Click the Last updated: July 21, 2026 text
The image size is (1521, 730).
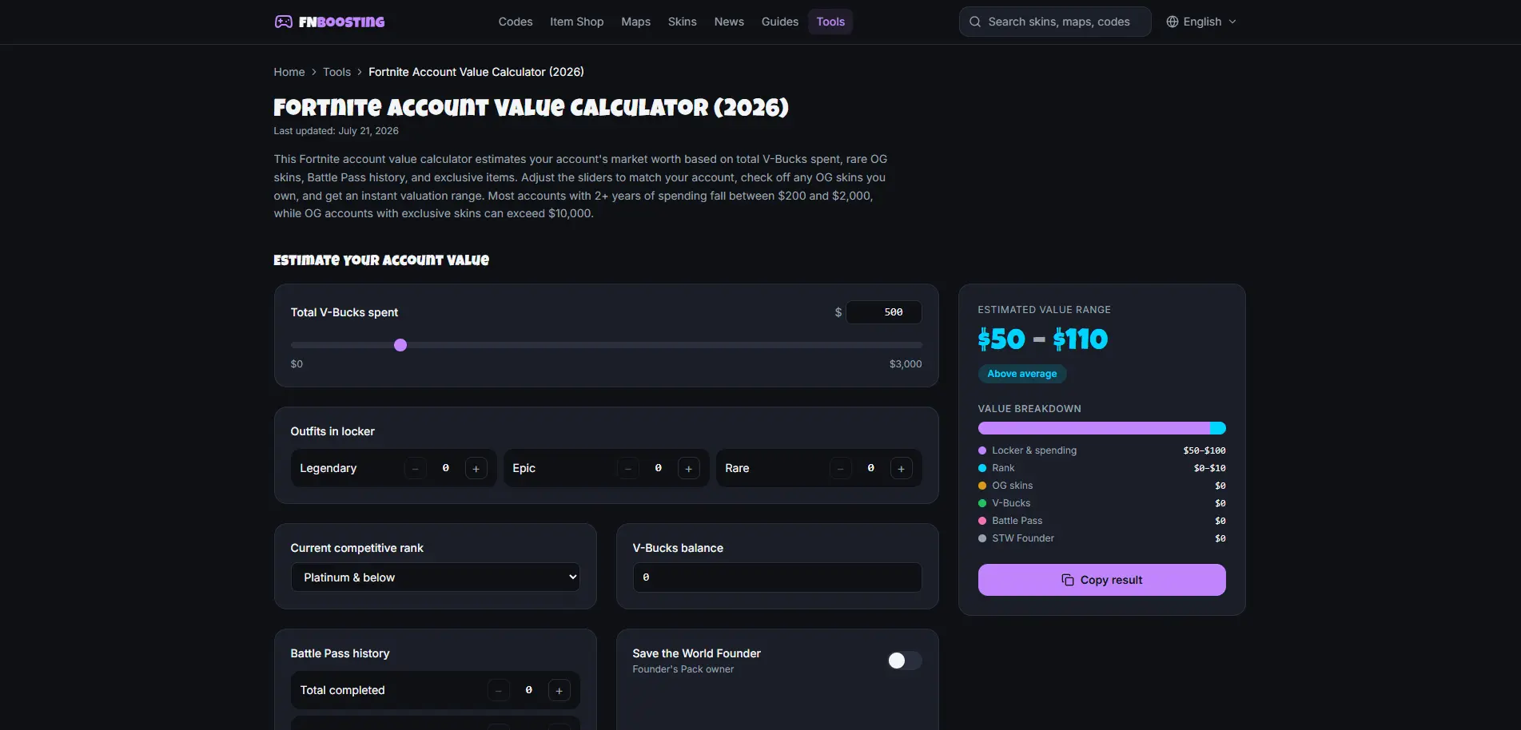(336, 131)
